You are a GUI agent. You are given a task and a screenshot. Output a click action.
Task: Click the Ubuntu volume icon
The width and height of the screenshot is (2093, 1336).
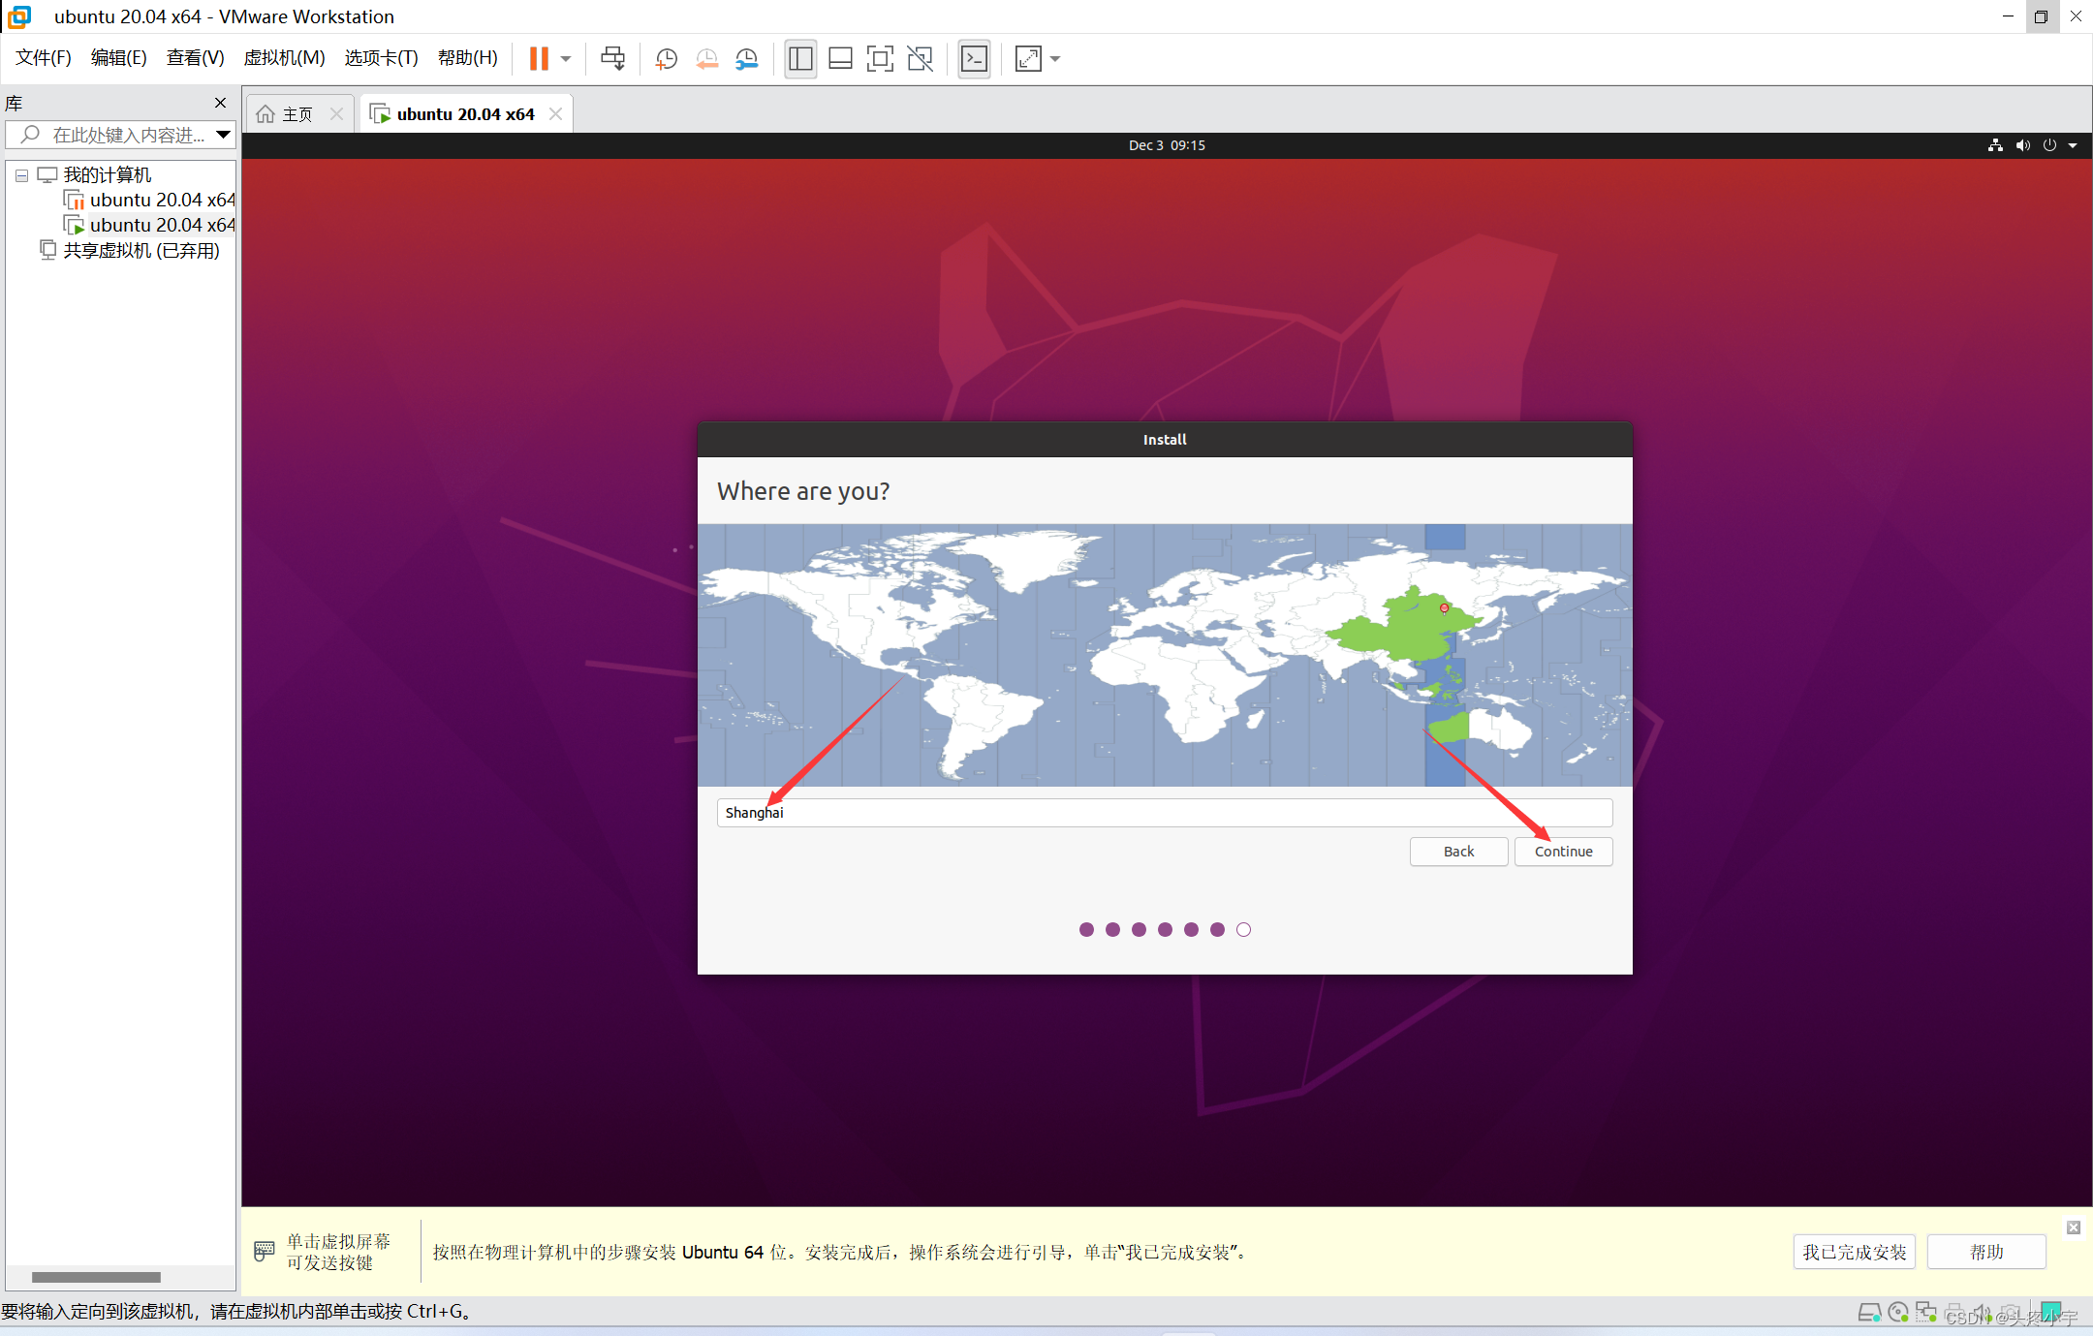pyautogui.click(x=2022, y=145)
